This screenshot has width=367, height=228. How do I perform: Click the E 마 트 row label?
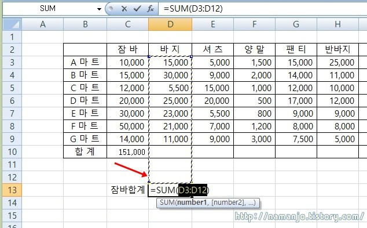85,114
